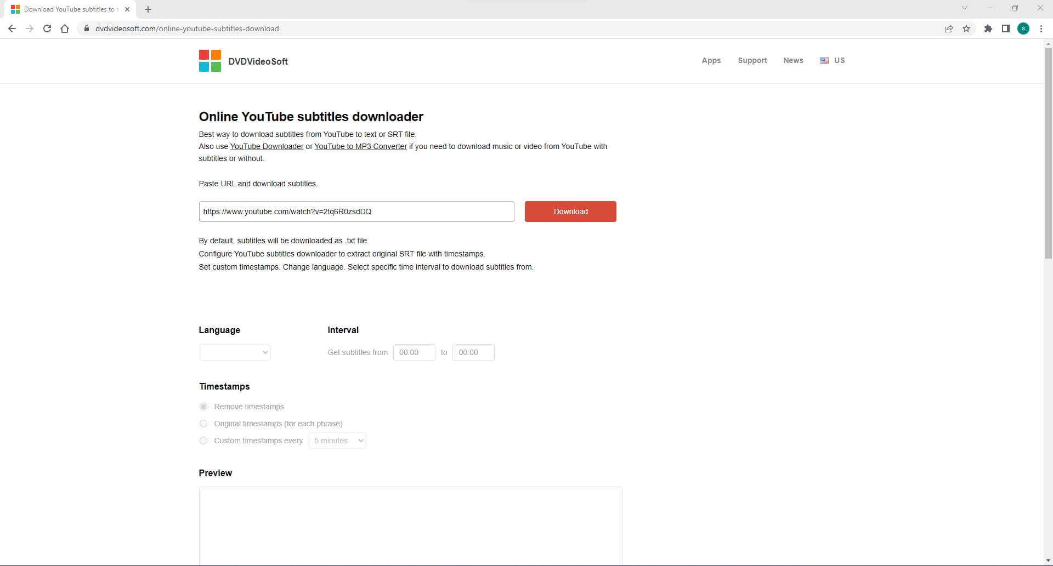Click the scrollbar down arrow
This screenshot has width=1053, height=566.
tap(1048, 561)
